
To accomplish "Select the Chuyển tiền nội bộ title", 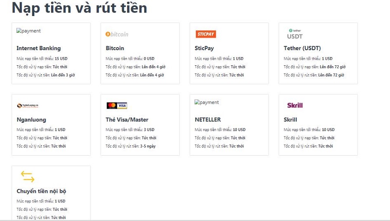I will coord(41,191).
